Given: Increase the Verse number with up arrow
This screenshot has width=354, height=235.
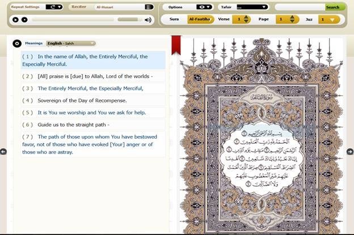Looking at the screenshot, I should pyautogui.click(x=246, y=17).
